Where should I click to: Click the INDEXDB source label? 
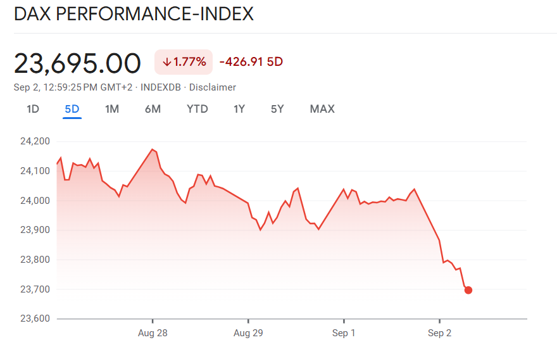tap(161, 87)
